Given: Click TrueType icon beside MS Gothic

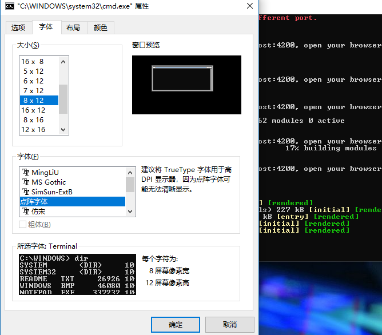Looking at the screenshot, I should click(26, 182).
